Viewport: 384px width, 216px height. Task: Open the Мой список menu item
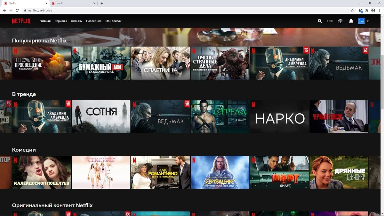(x=113, y=21)
